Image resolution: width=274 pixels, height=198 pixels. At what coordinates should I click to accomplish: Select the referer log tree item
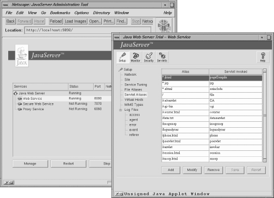pyautogui.click(x=134, y=135)
